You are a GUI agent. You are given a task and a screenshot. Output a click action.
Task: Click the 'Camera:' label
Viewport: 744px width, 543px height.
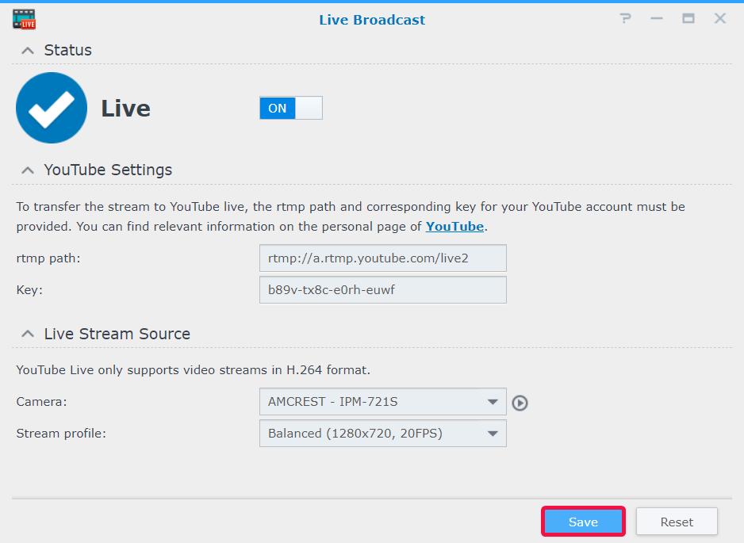[x=42, y=402]
